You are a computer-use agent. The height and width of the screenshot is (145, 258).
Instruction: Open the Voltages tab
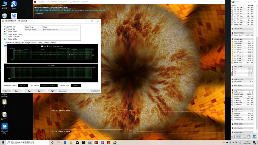pyautogui.click(x=28, y=43)
